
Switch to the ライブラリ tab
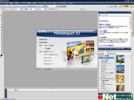pos(109,51)
